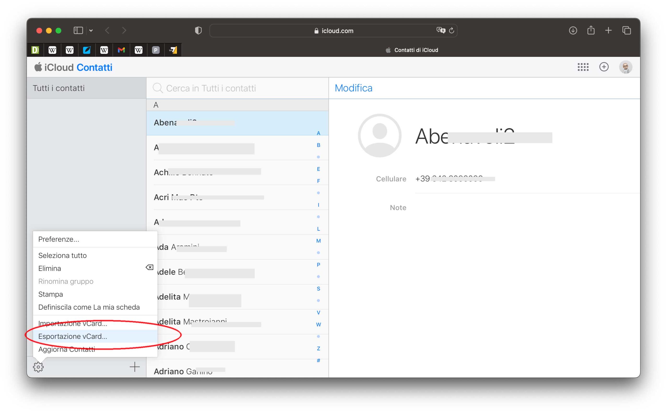This screenshot has height=413, width=667.
Task: Select Tutti i contatti group
Action: (x=59, y=88)
